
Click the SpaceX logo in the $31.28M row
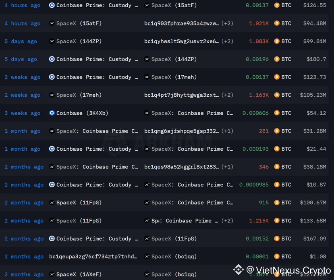pyautogui.click(x=52, y=131)
